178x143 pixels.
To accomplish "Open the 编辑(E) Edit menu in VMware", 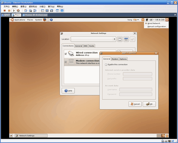I will (15, 6).
